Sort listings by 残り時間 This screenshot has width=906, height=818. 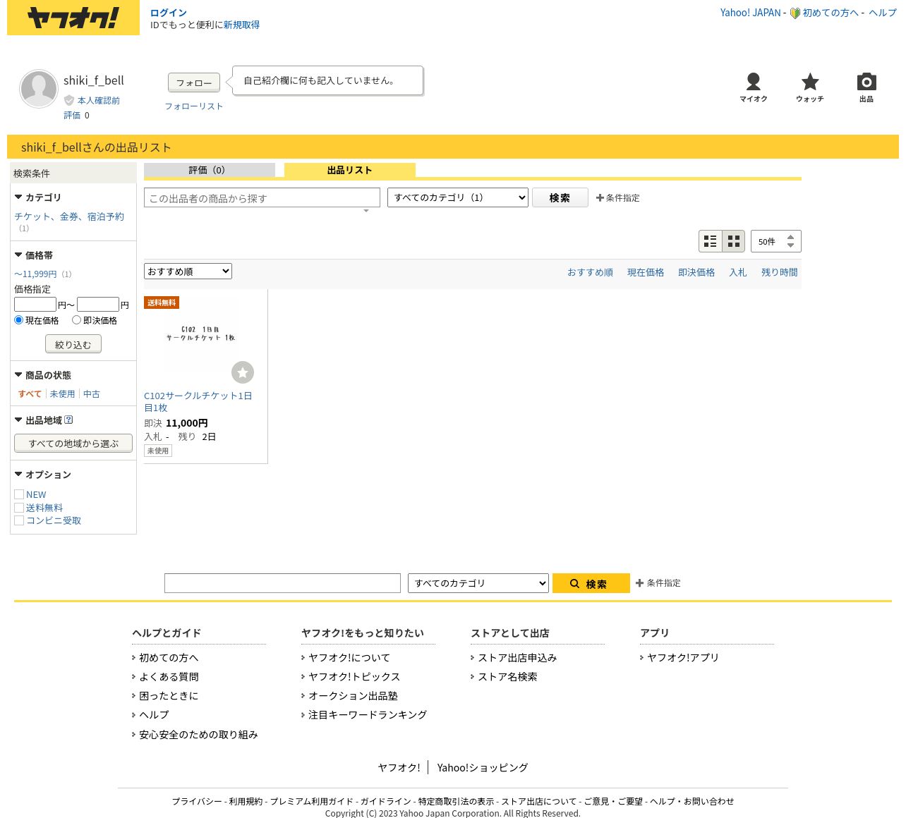[x=780, y=272]
